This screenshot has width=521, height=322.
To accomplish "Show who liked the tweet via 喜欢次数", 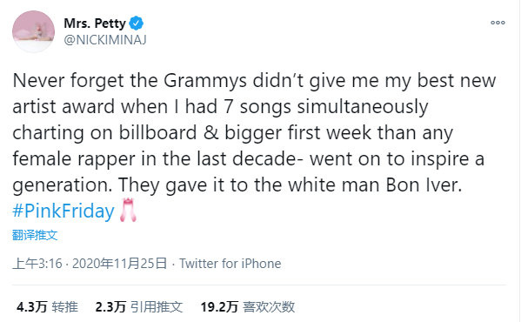I will coord(269,306).
